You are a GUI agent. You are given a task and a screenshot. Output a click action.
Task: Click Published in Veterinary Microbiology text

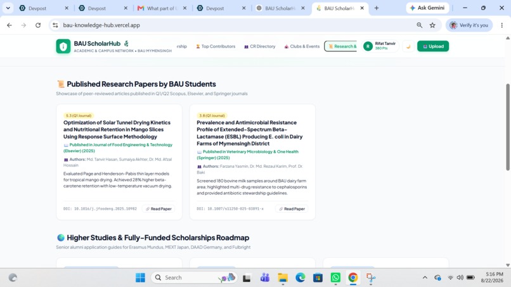click(248, 155)
